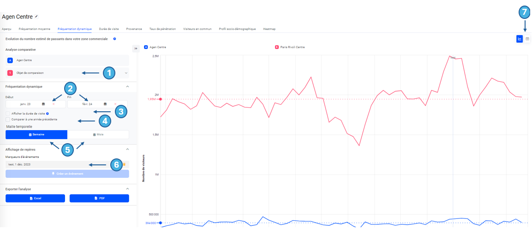
Task: Export the analysis as PDF
Action: pos(99,198)
